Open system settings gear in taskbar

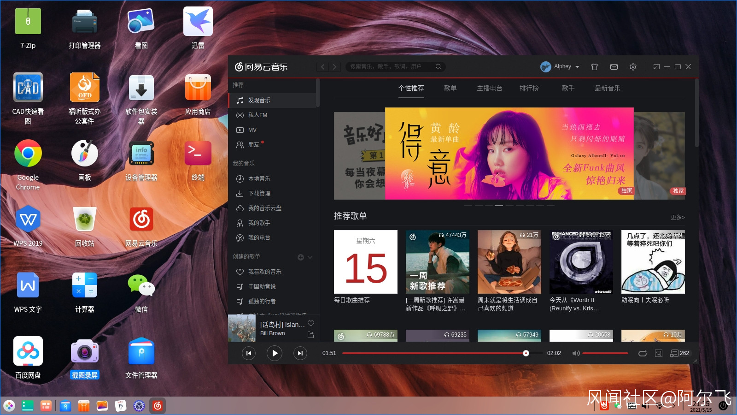139,406
